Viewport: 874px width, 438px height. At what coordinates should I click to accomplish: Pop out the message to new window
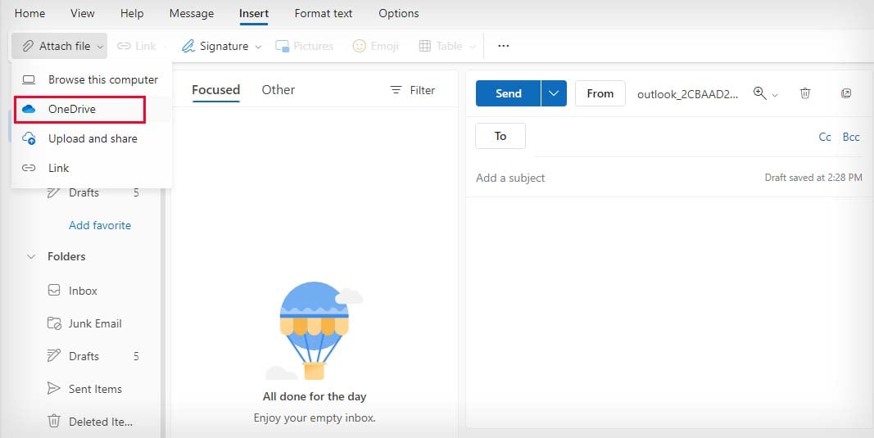(x=846, y=93)
